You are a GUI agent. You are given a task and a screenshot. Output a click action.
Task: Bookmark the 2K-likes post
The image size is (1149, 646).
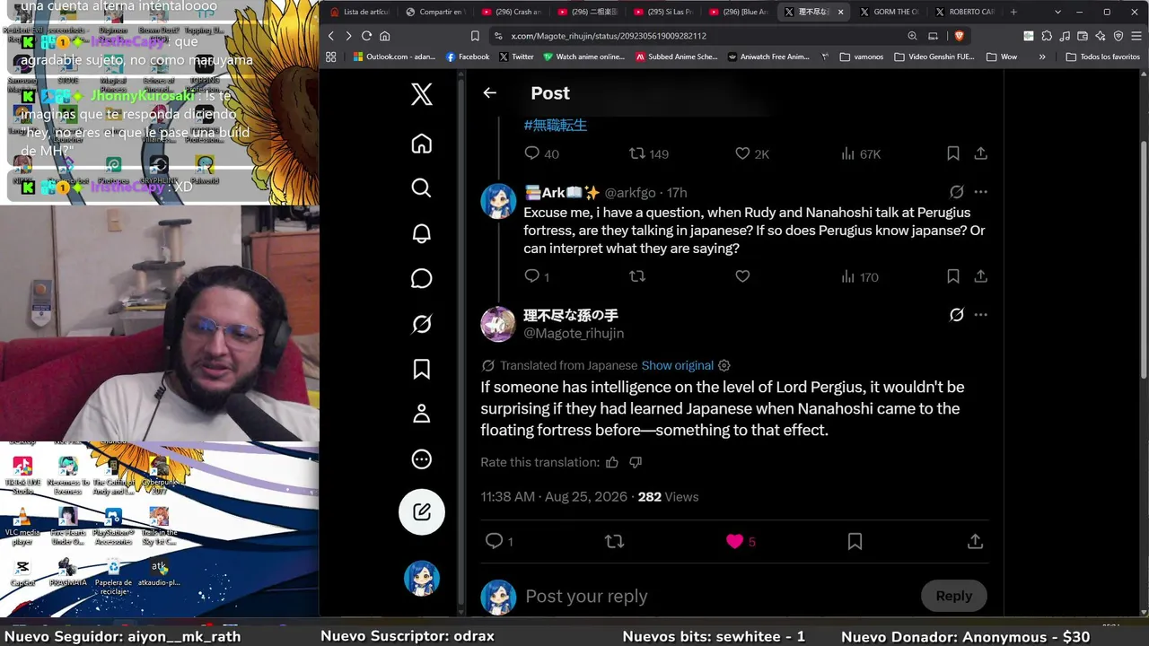pos(953,153)
